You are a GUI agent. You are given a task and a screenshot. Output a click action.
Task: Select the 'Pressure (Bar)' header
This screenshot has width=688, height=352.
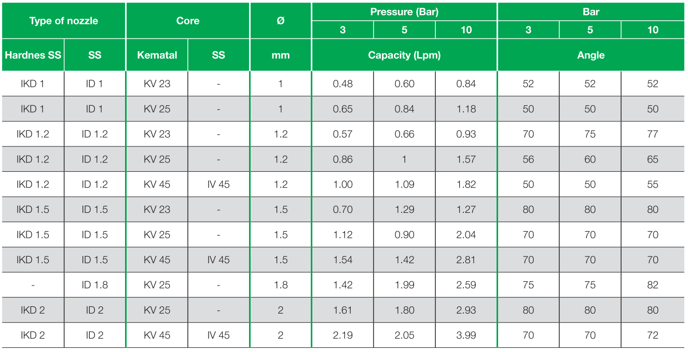tap(404, 12)
